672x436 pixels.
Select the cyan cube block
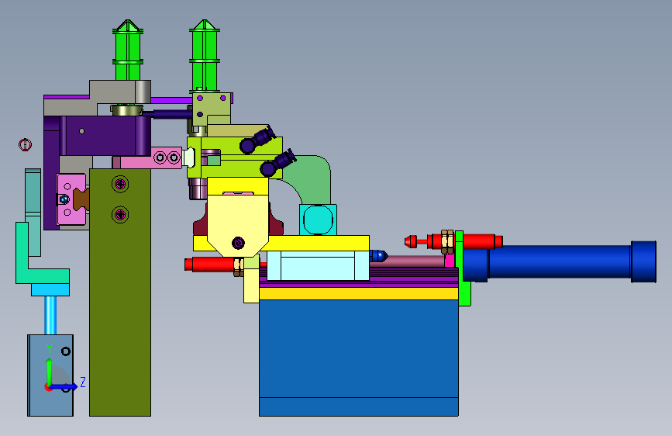tap(318, 220)
